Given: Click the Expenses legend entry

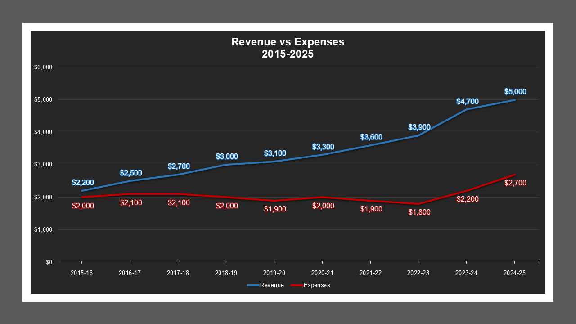Looking at the screenshot, I should [318, 285].
